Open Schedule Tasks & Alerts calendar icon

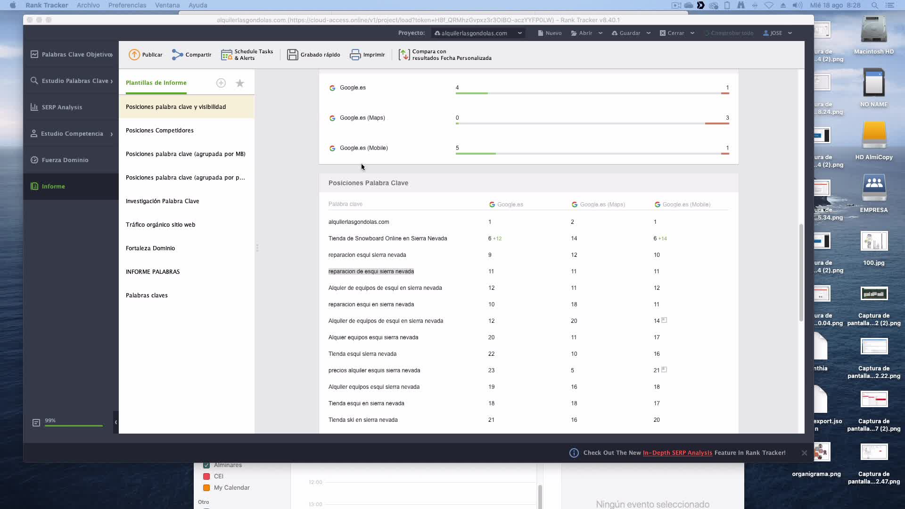click(227, 55)
